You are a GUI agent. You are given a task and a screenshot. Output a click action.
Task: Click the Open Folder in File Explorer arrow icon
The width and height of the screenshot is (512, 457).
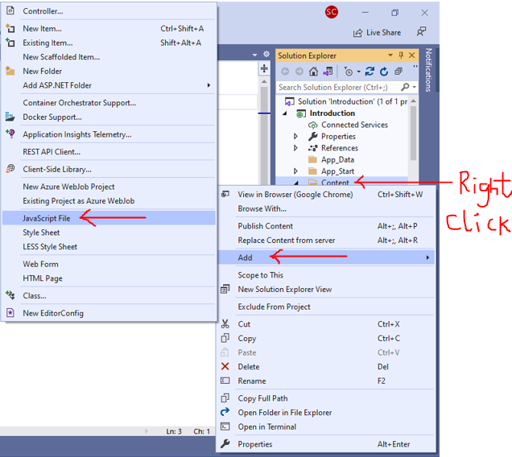pyautogui.click(x=225, y=412)
